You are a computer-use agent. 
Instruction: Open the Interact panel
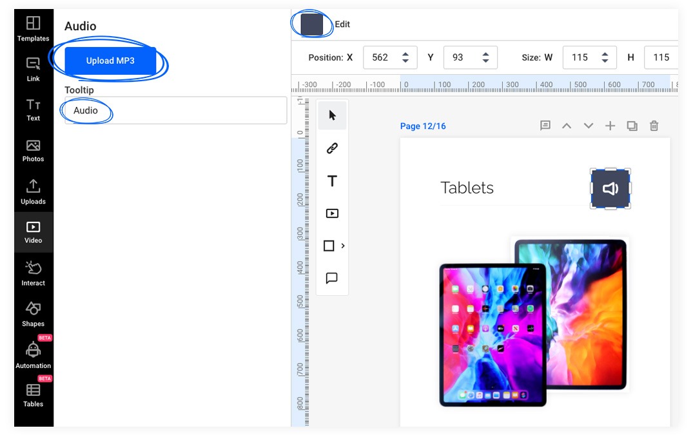33,274
